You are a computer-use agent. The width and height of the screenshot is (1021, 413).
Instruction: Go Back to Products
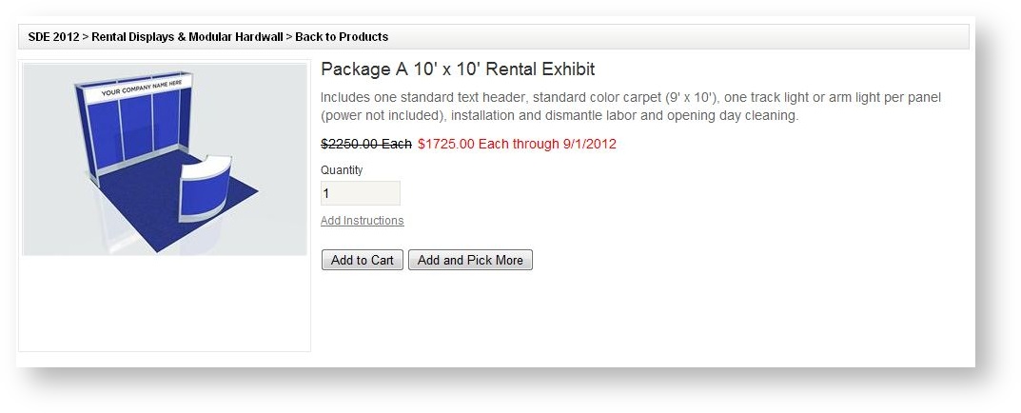[342, 37]
